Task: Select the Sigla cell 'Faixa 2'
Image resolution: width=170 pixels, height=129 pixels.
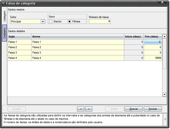Action: [x=19, y=47]
